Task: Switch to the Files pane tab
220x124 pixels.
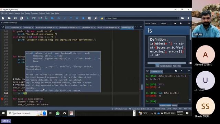Action: (179, 66)
